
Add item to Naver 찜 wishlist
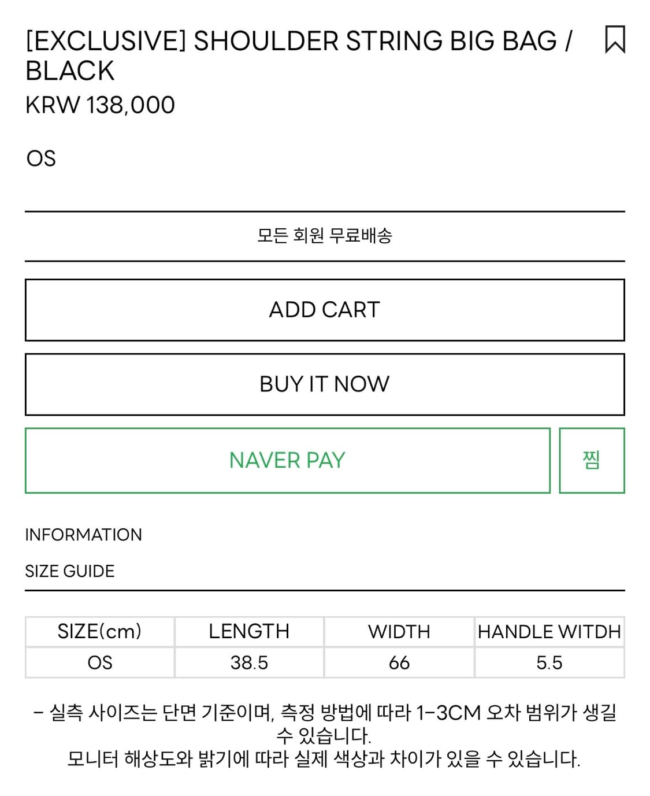point(592,460)
